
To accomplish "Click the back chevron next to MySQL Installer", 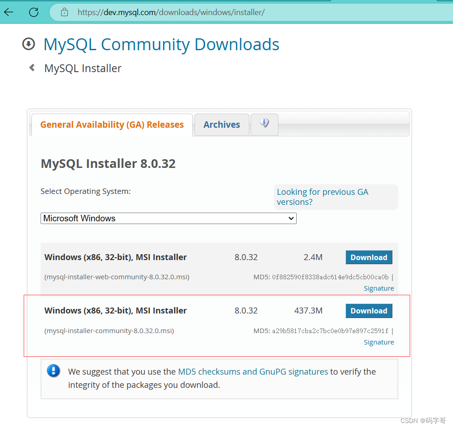I will click(32, 68).
